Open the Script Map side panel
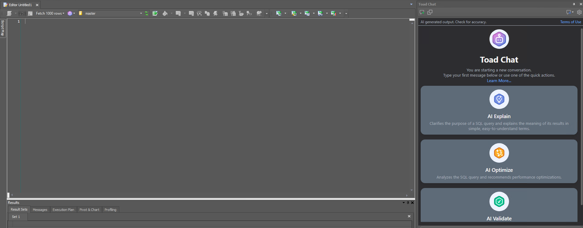Image resolution: width=583 pixels, height=228 pixels. coord(2,28)
